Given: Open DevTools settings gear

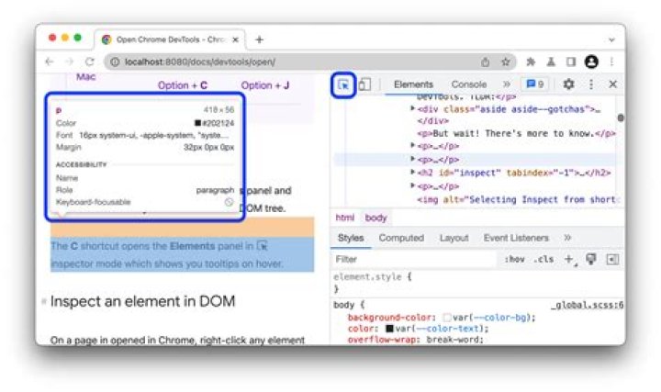Looking at the screenshot, I should coord(568,84).
